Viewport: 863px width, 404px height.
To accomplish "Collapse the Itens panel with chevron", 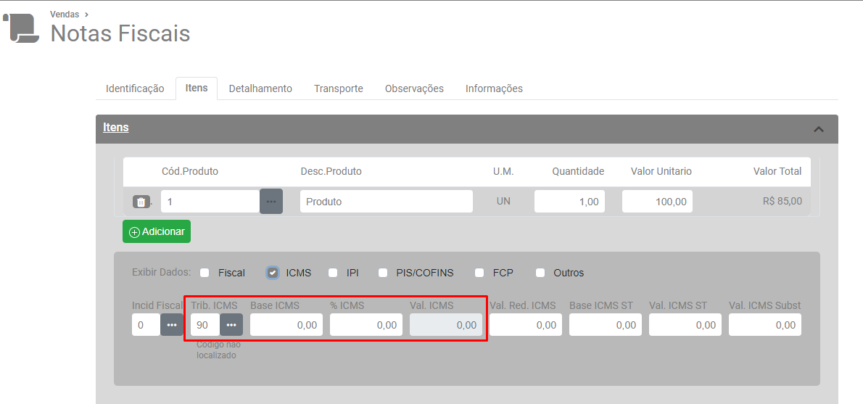I will point(819,129).
